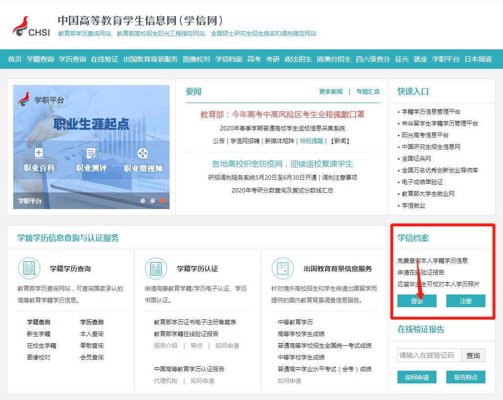
Task: Click the 学职平台 banner image
Action: tap(91, 147)
